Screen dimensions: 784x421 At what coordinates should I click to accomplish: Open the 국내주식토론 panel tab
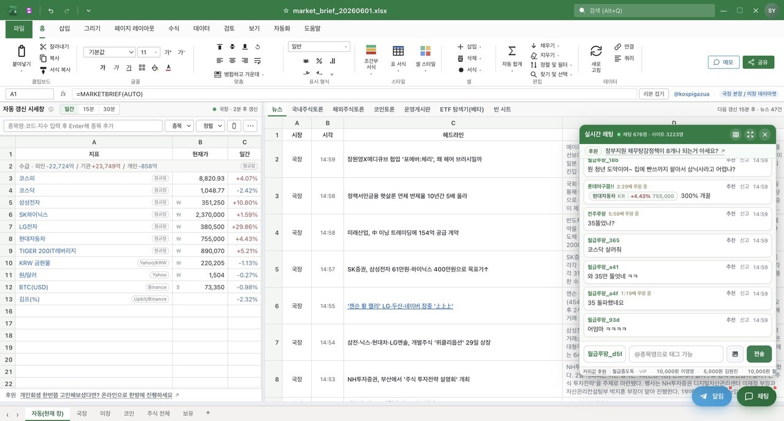coord(307,109)
